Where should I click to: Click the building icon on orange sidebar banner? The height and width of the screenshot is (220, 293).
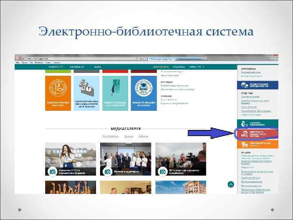[x=244, y=144]
